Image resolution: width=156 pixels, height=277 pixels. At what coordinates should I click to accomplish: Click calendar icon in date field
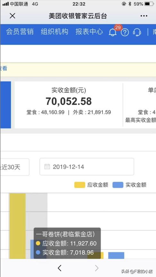47,167
